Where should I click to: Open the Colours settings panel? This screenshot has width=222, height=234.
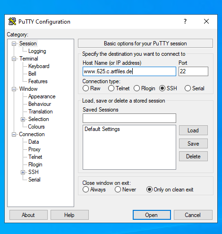click(x=36, y=127)
